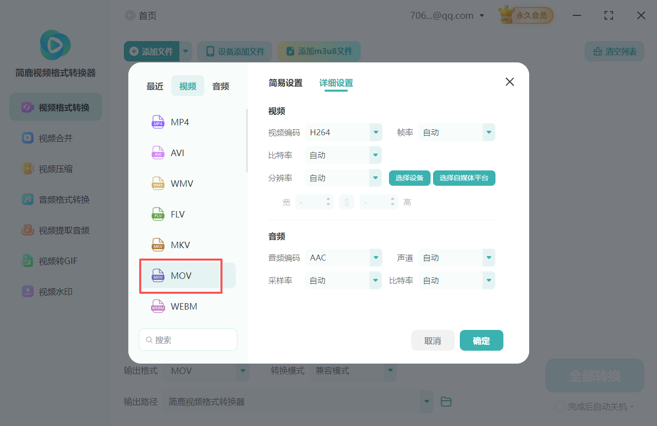657x426 pixels.
Task: Expand the 帧率 dropdown
Action: pos(456,132)
